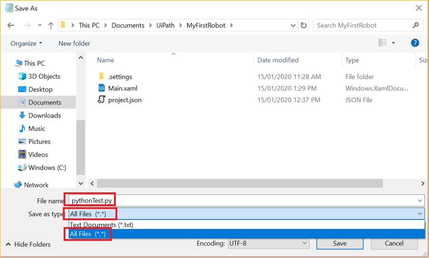Open the view options dropdown arrow
The height and width of the screenshot is (258, 429).
pyautogui.click(x=393, y=43)
